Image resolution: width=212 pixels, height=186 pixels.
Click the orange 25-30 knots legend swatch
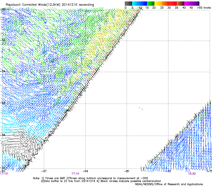(166, 3)
